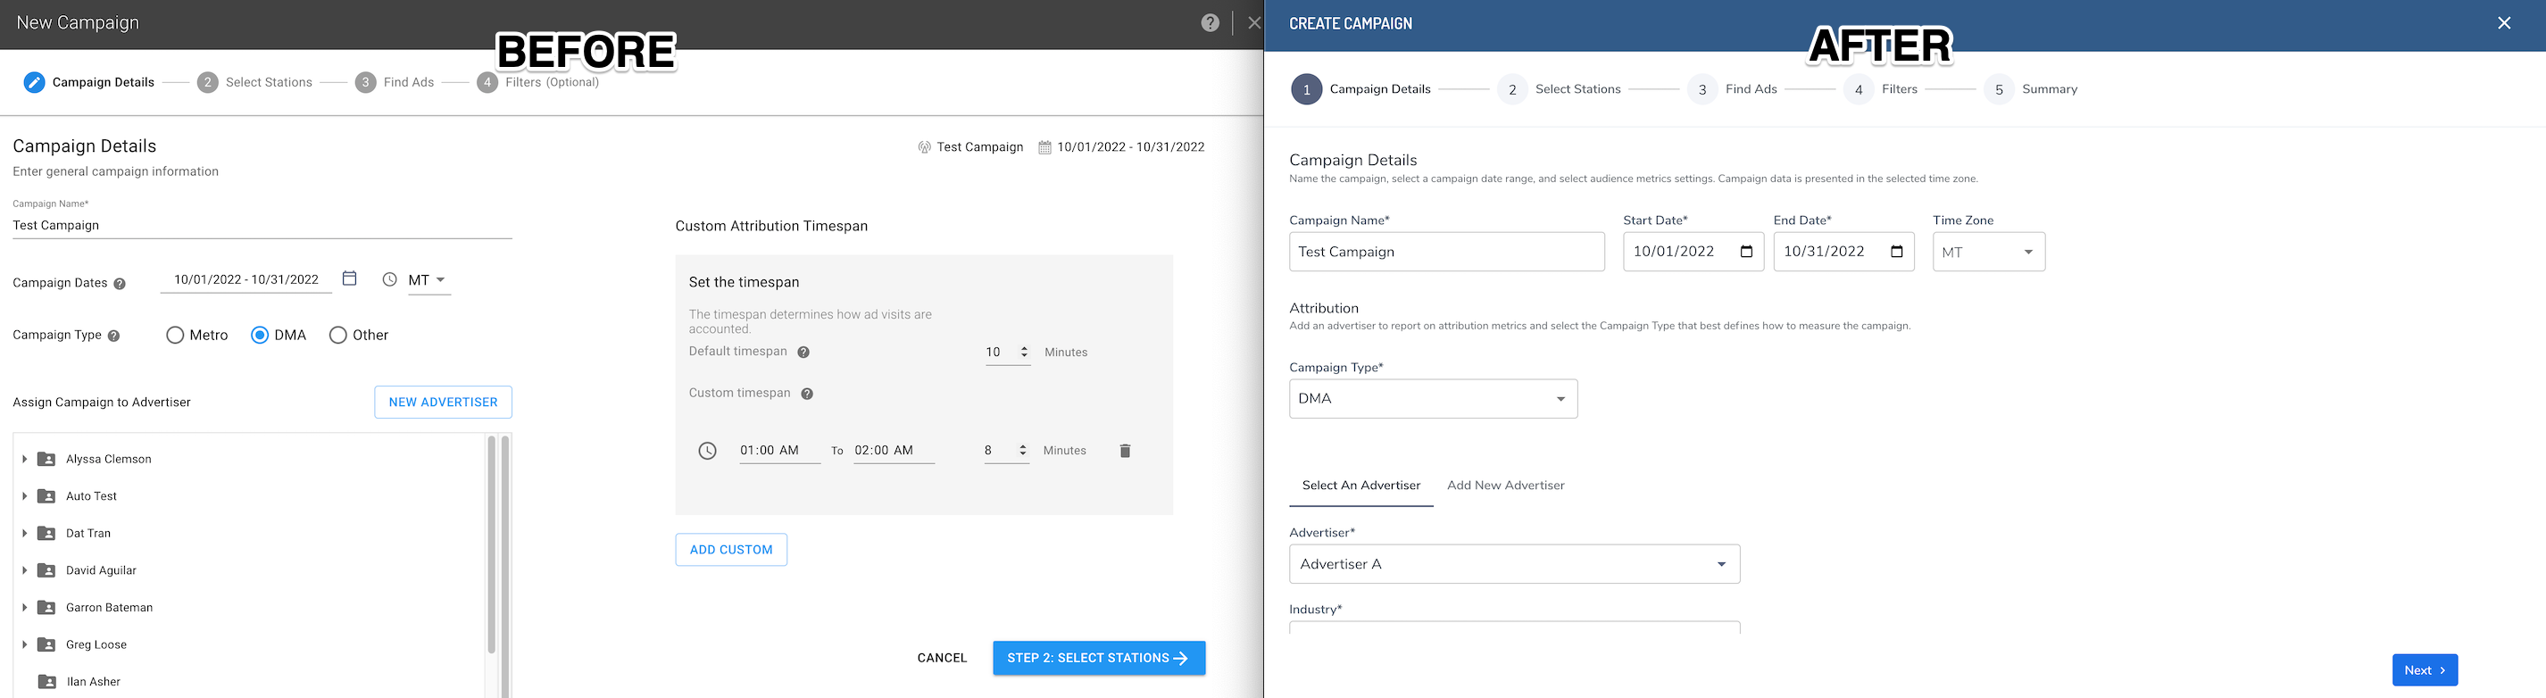Click the advertiser list scrollbar
Viewport: 2546px width, 698px height.
coord(491,544)
